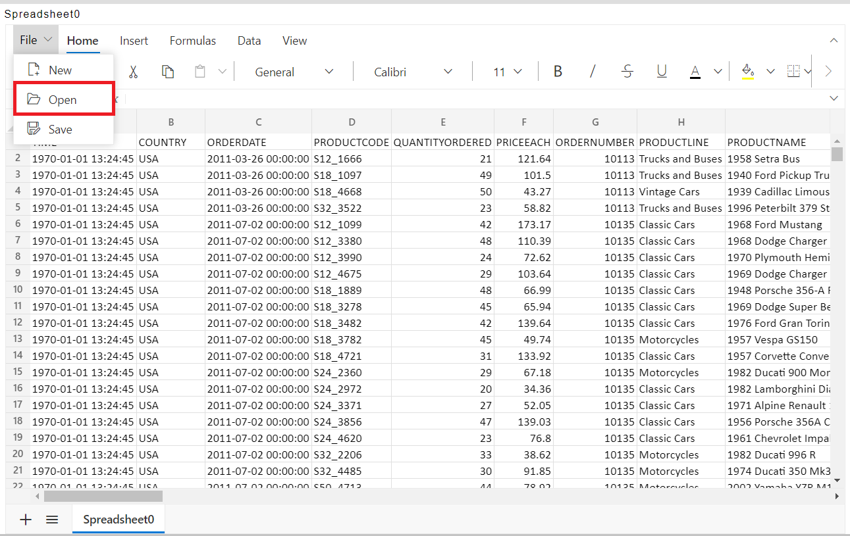Select row 10 header

click(18, 290)
